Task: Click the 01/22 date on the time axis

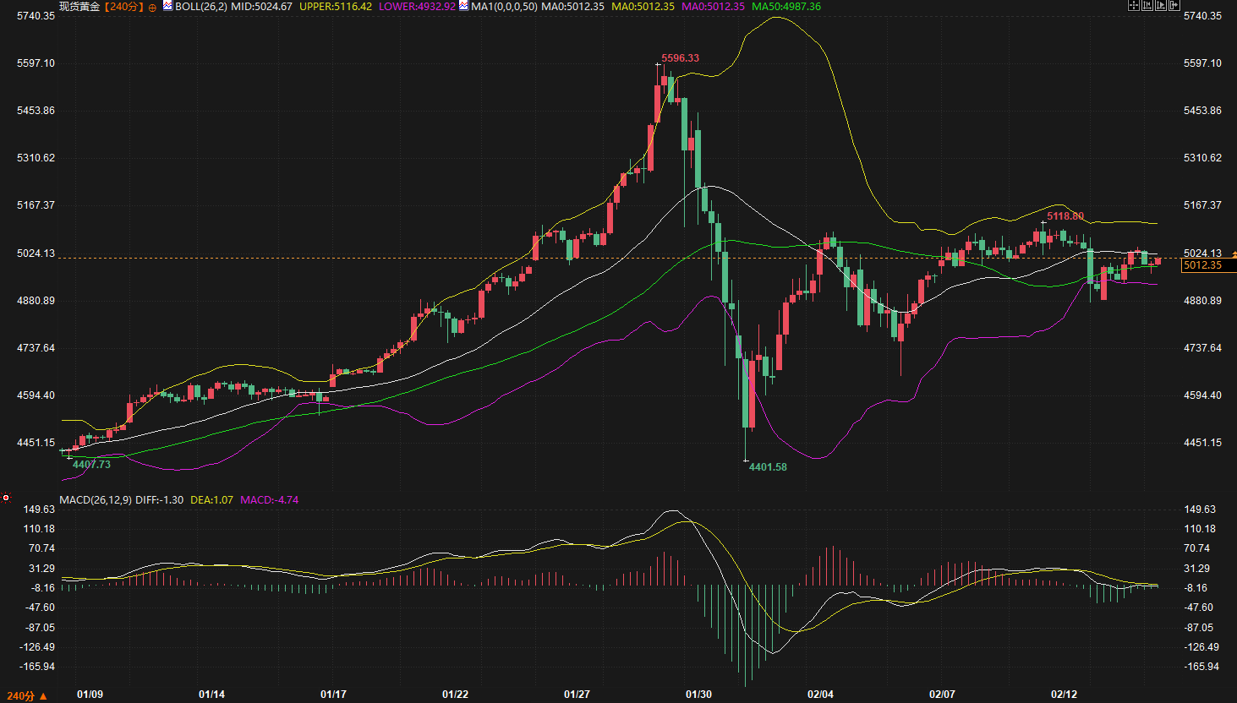Action: click(455, 695)
